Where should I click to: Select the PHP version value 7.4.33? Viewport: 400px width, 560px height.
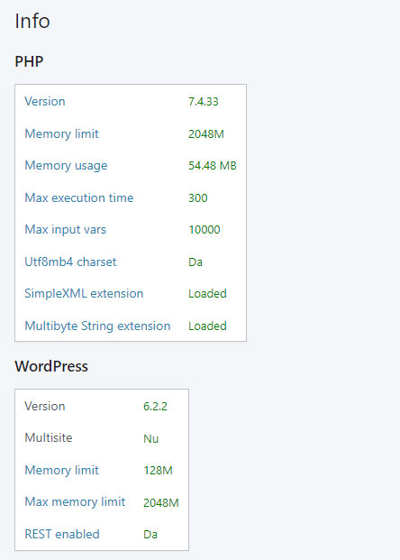point(204,101)
